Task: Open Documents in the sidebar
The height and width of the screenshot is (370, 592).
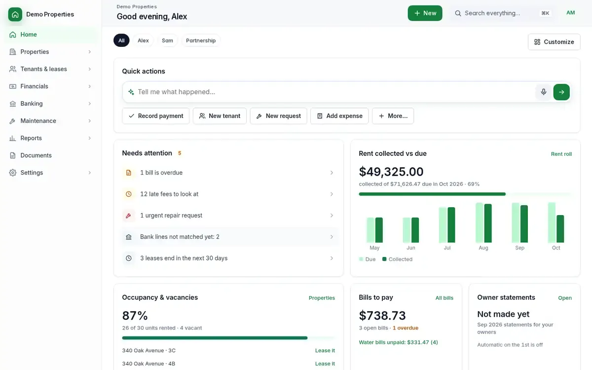Action: pyautogui.click(x=51, y=155)
